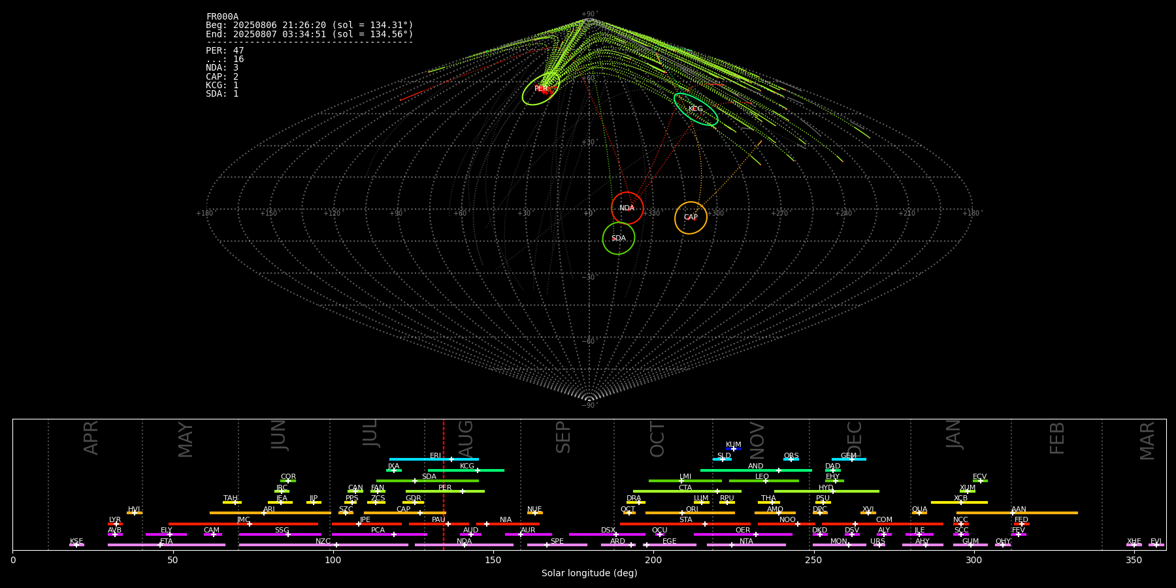The width and height of the screenshot is (1176, 588).
Task: Click the AUR shower bar label
Action: point(528,531)
